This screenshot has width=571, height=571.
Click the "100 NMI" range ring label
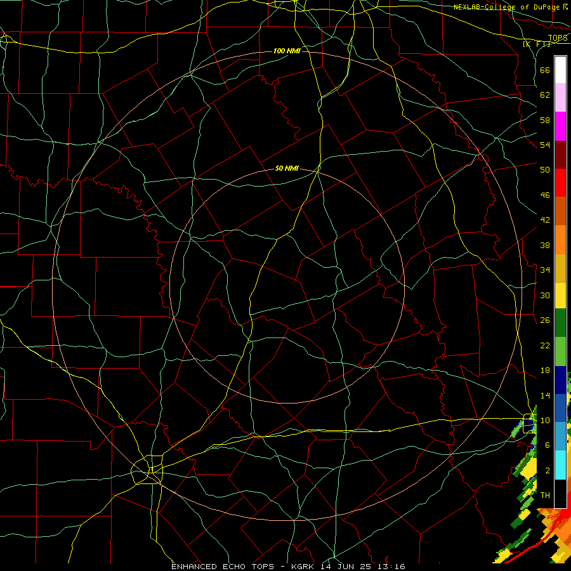(287, 51)
